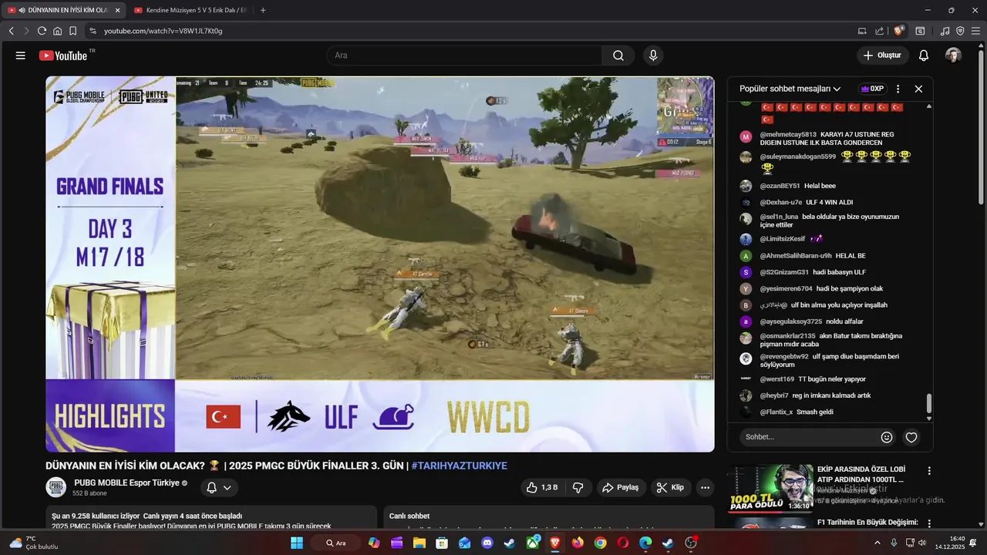Viewport: 987px width, 555px height.
Task: Go back in browser history
Action: pos(11,31)
